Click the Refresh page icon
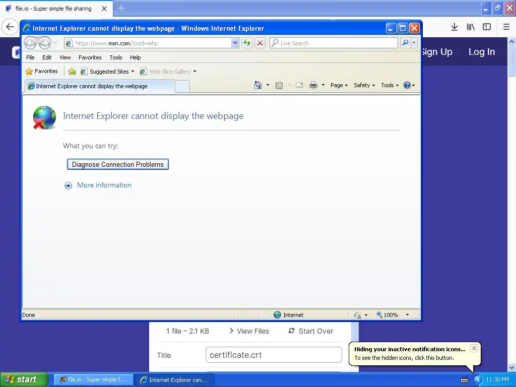Image resolution: width=516 pixels, height=387 pixels. pyautogui.click(x=247, y=43)
